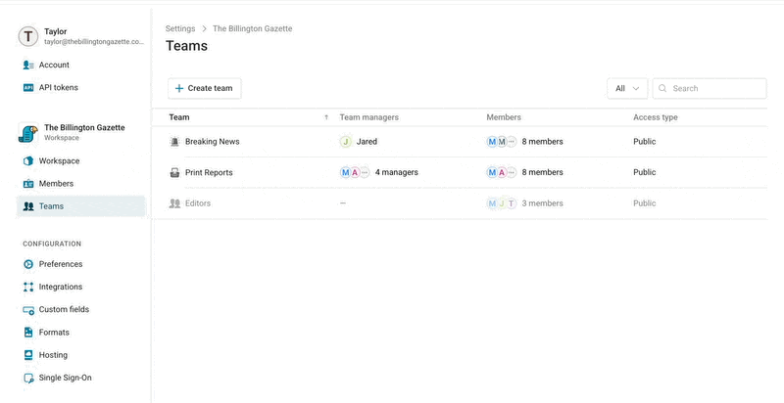
Task: Open Integrations icon in Configuration
Action: pos(28,287)
